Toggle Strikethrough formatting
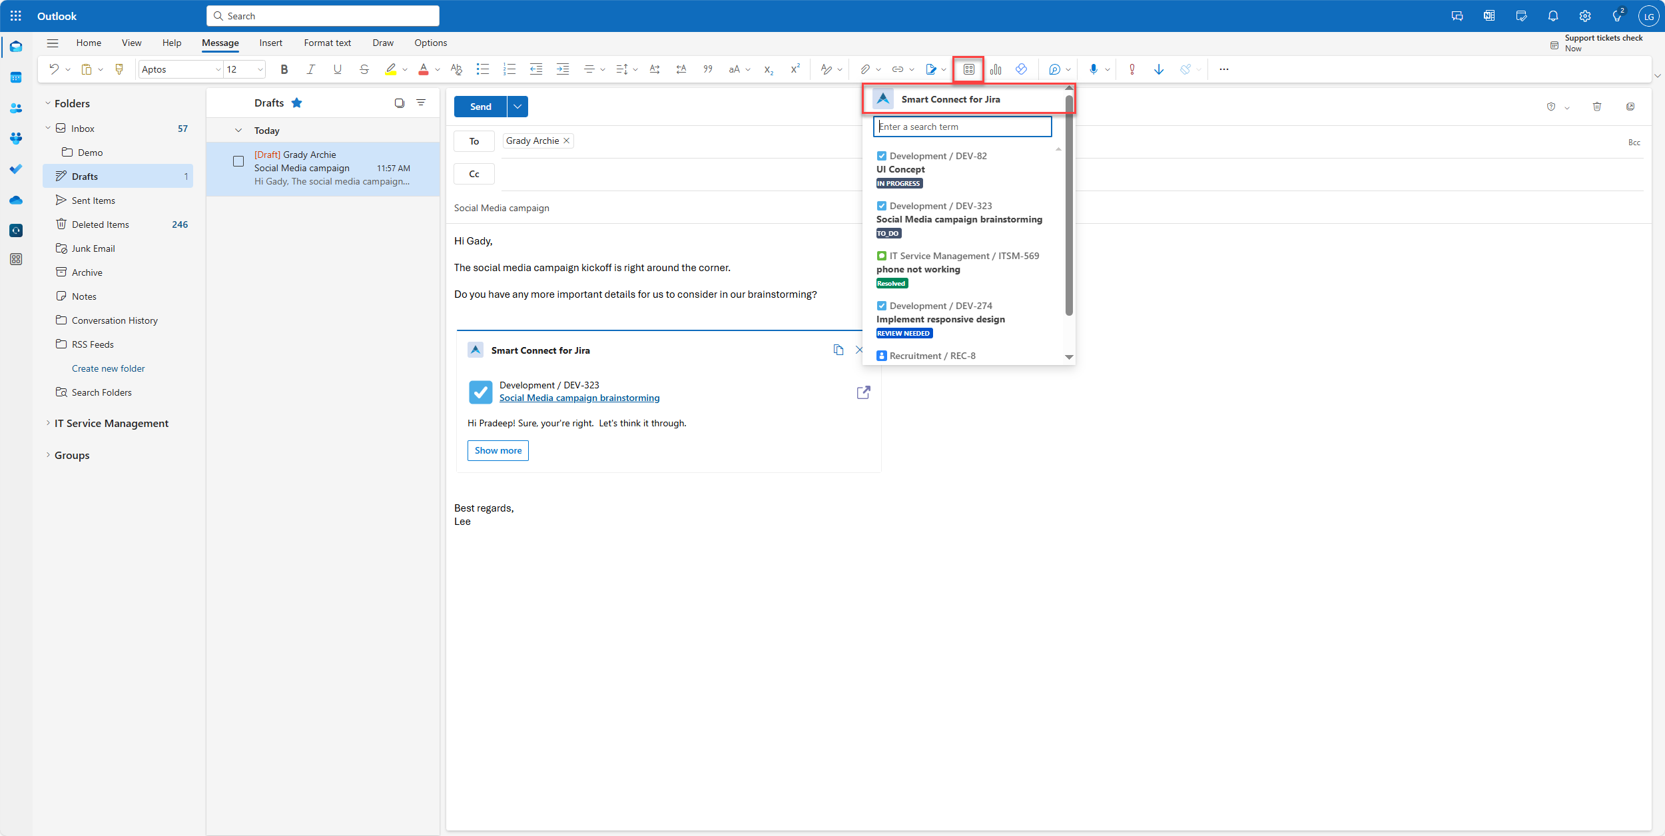Viewport: 1665px width, 836px height. click(x=364, y=69)
